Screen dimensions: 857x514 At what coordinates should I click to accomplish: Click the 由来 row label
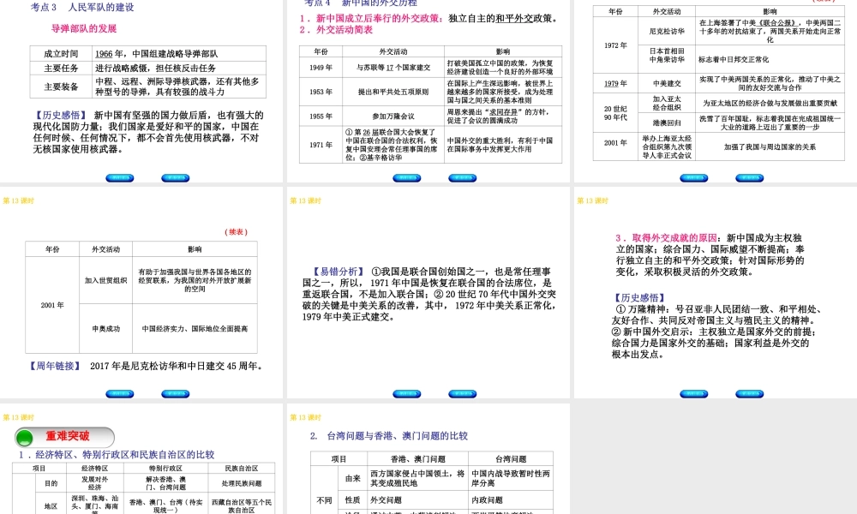tap(352, 479)
